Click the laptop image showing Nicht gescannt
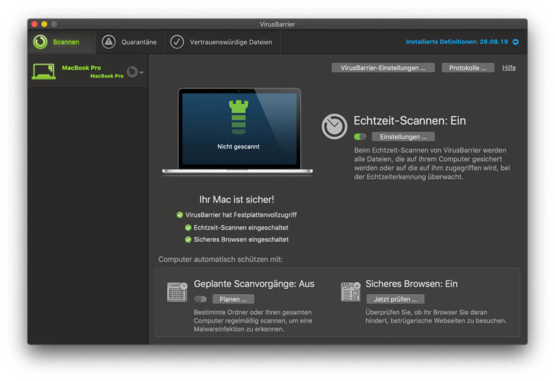Image resolution: width=555 pixels, height=381 pixels. [238, 131]
